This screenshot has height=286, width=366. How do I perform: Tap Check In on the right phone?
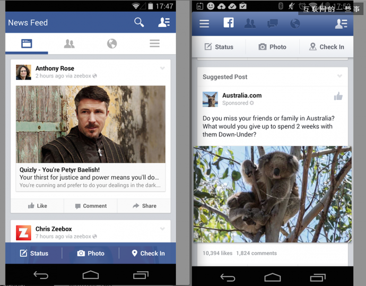click(326, 47)
